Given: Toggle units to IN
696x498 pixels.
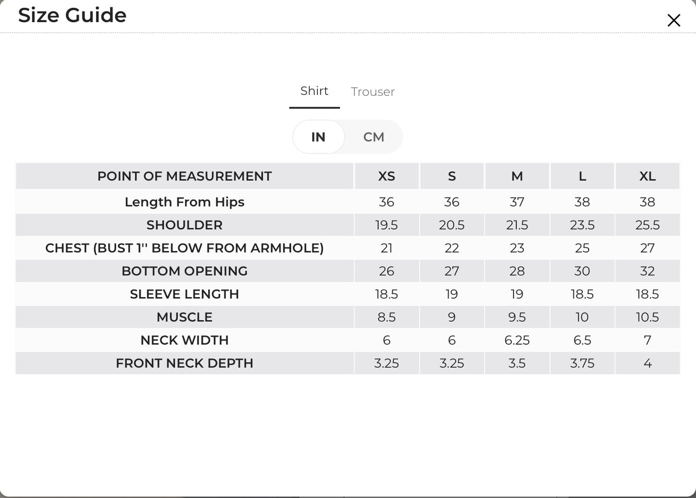Looking at the screenshot, I should (x=318, y=137).
